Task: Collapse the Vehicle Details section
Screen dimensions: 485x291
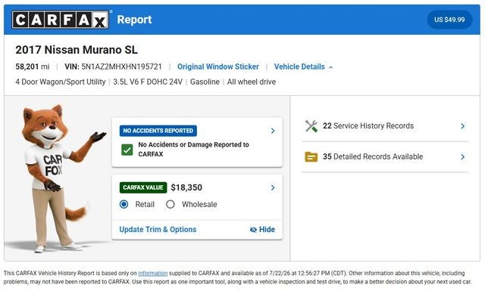Action: tap(303, 67)
